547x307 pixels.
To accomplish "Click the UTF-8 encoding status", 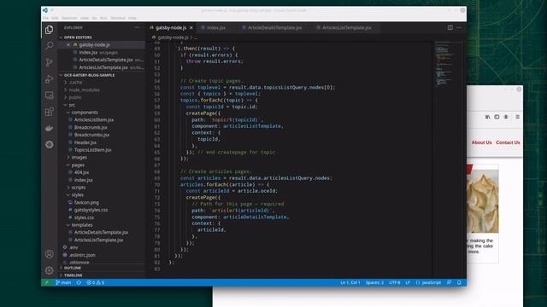I will coord(395,282).
